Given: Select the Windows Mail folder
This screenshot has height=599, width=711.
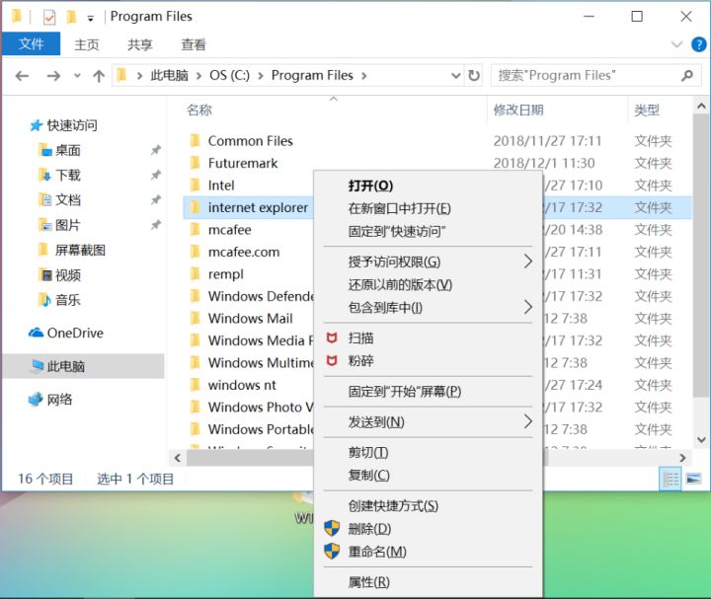Looking at the screenshot, I should coord(250,319).
